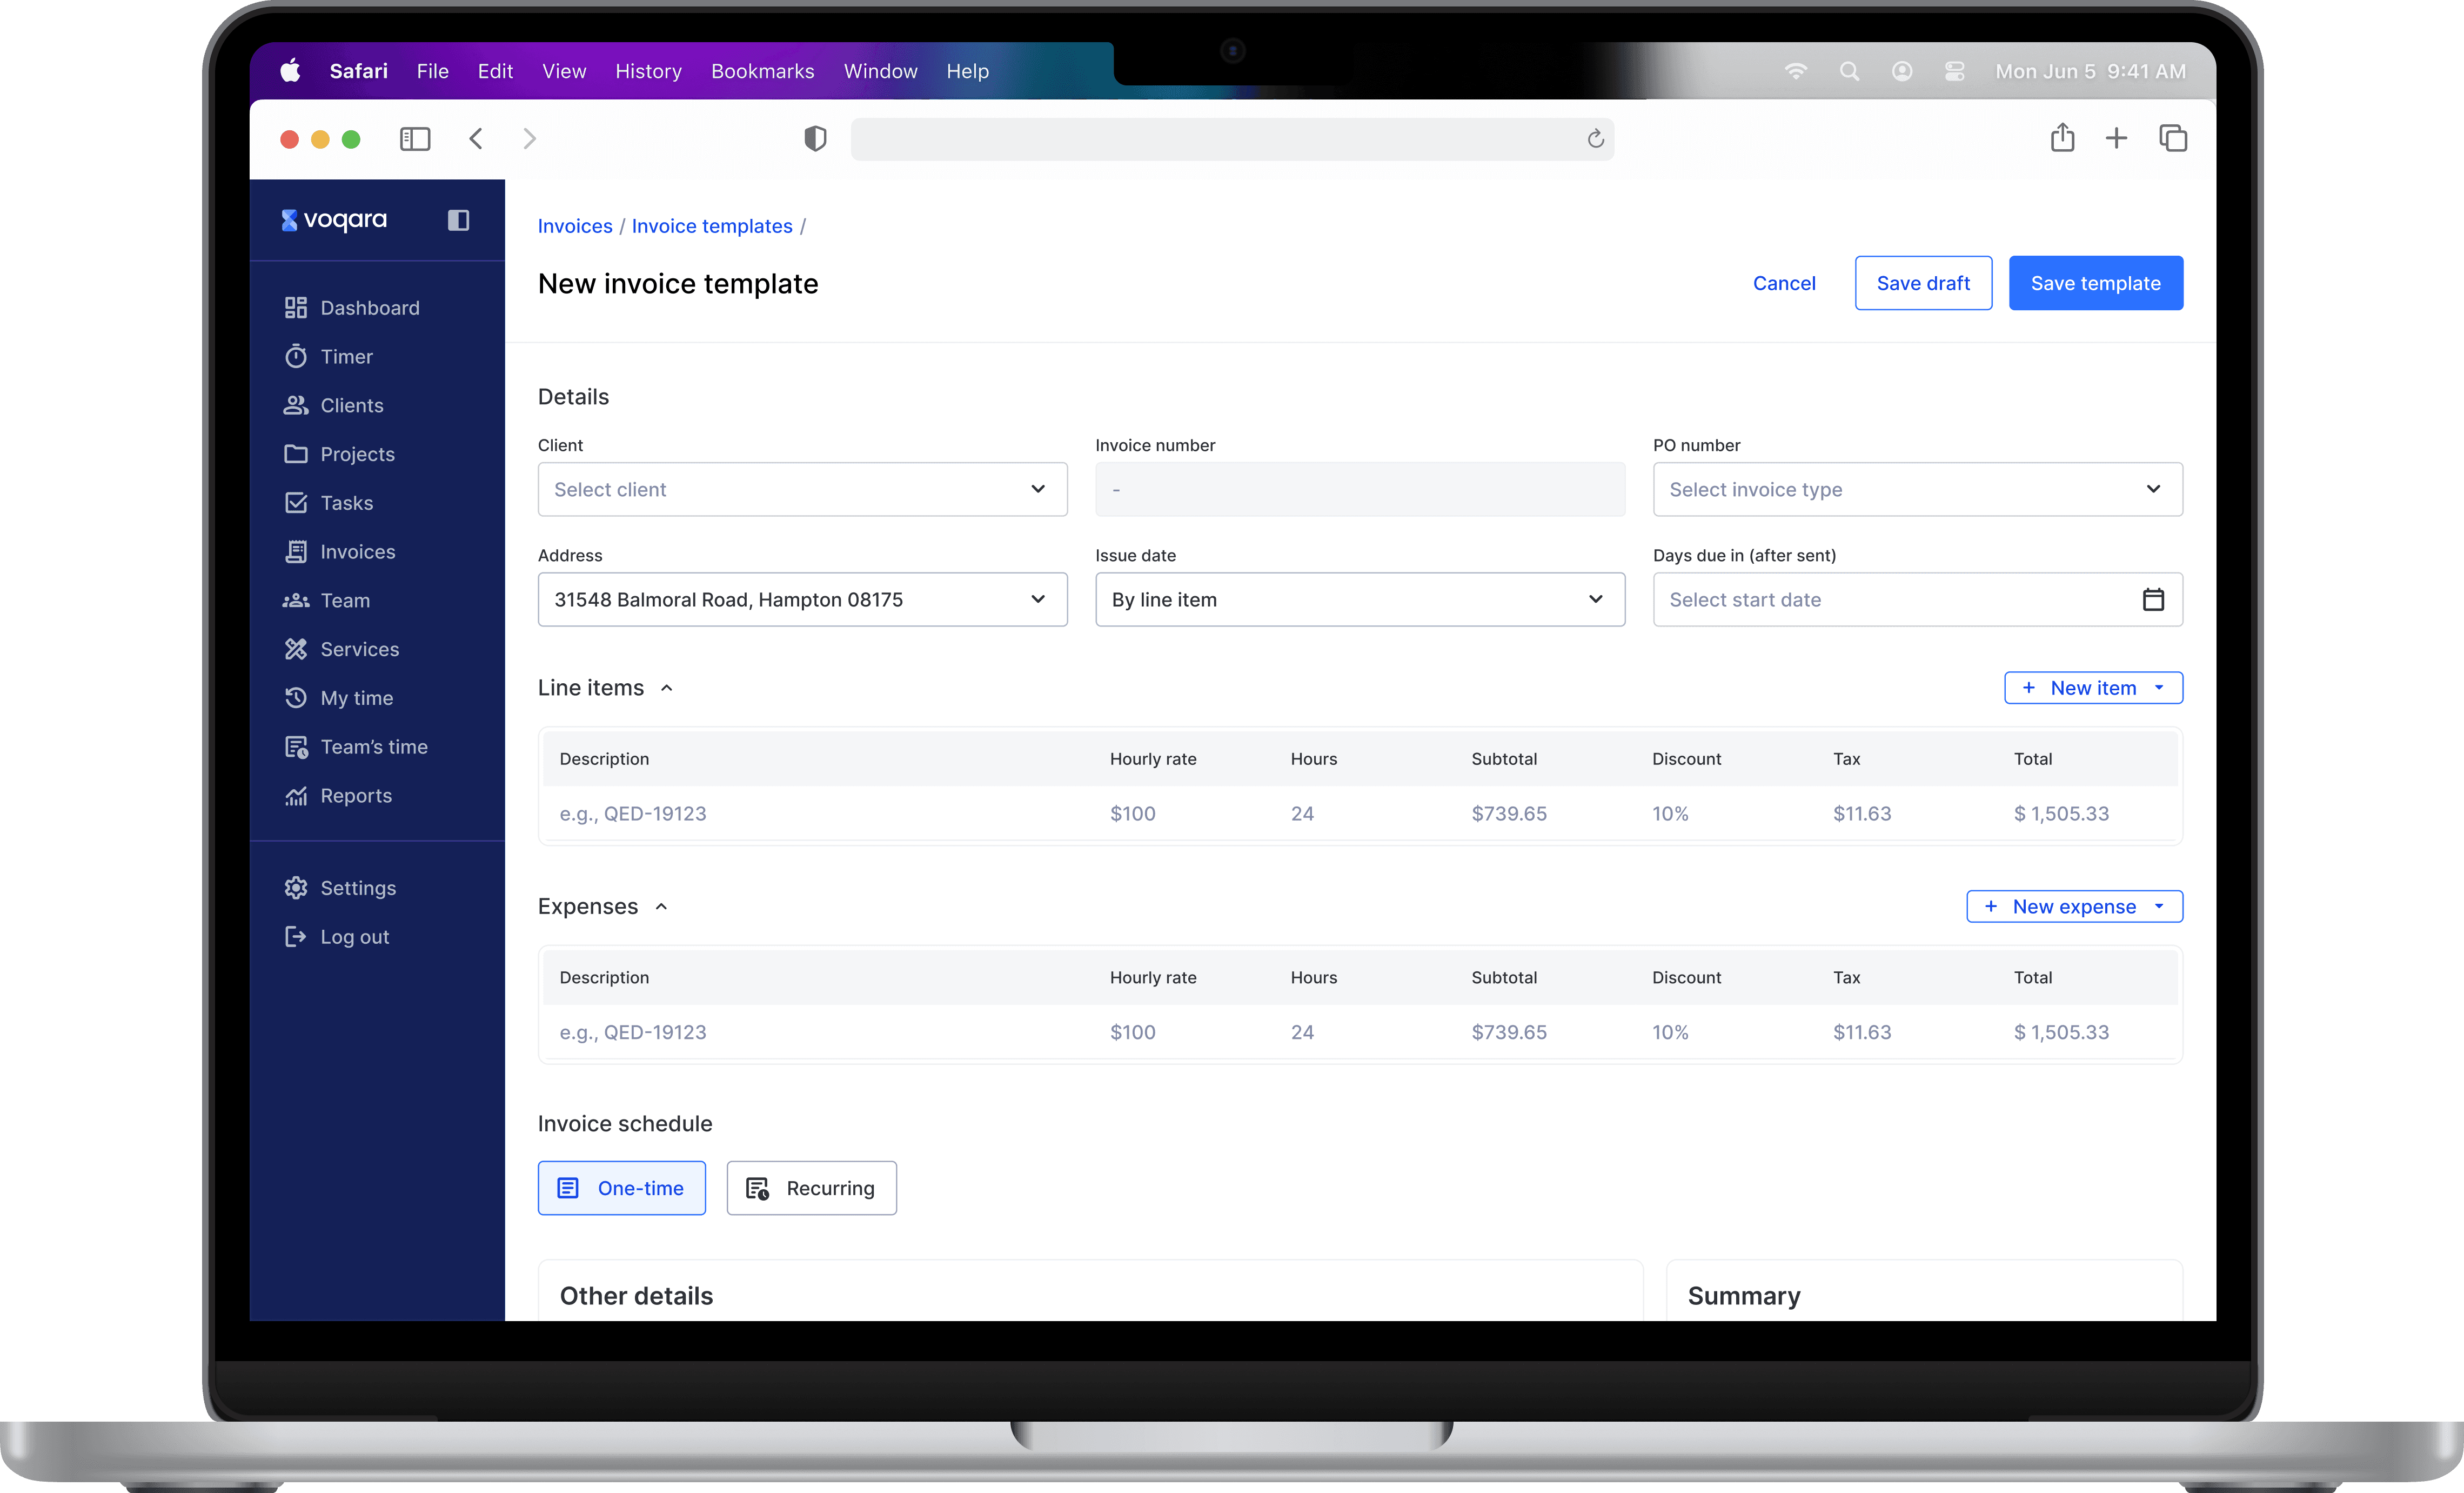2464x1493 pixels.
Task: Select One-time invoice schedule option
Action: [621, 1188]
